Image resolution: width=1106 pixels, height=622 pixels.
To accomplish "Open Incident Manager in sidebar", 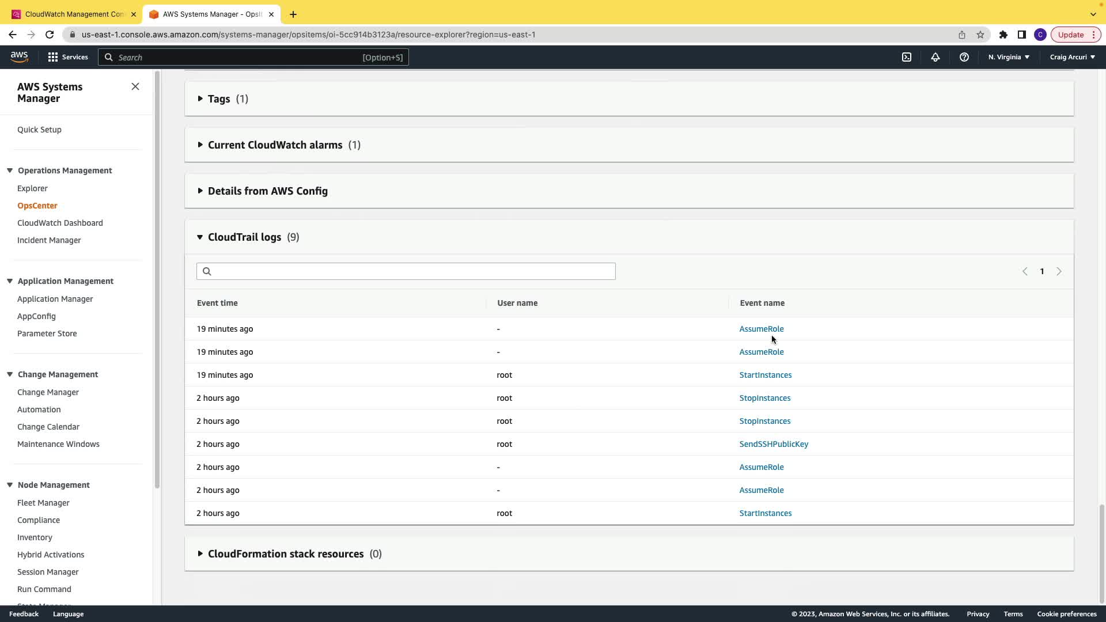I will click(49, 240).
